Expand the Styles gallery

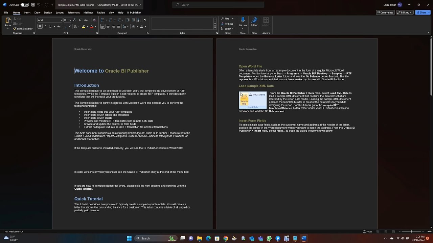click(x=215, y=28)
